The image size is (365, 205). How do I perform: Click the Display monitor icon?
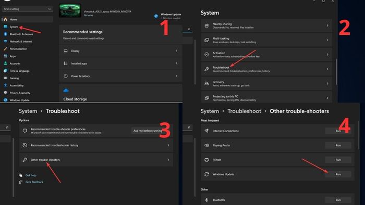coord(66,51)
